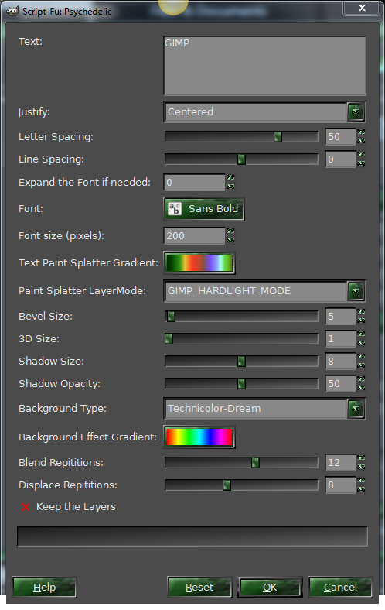385x610 pixels.
Task: Click the GIMP Wilber icon in title bar
Action: click(x=12, y=11)
